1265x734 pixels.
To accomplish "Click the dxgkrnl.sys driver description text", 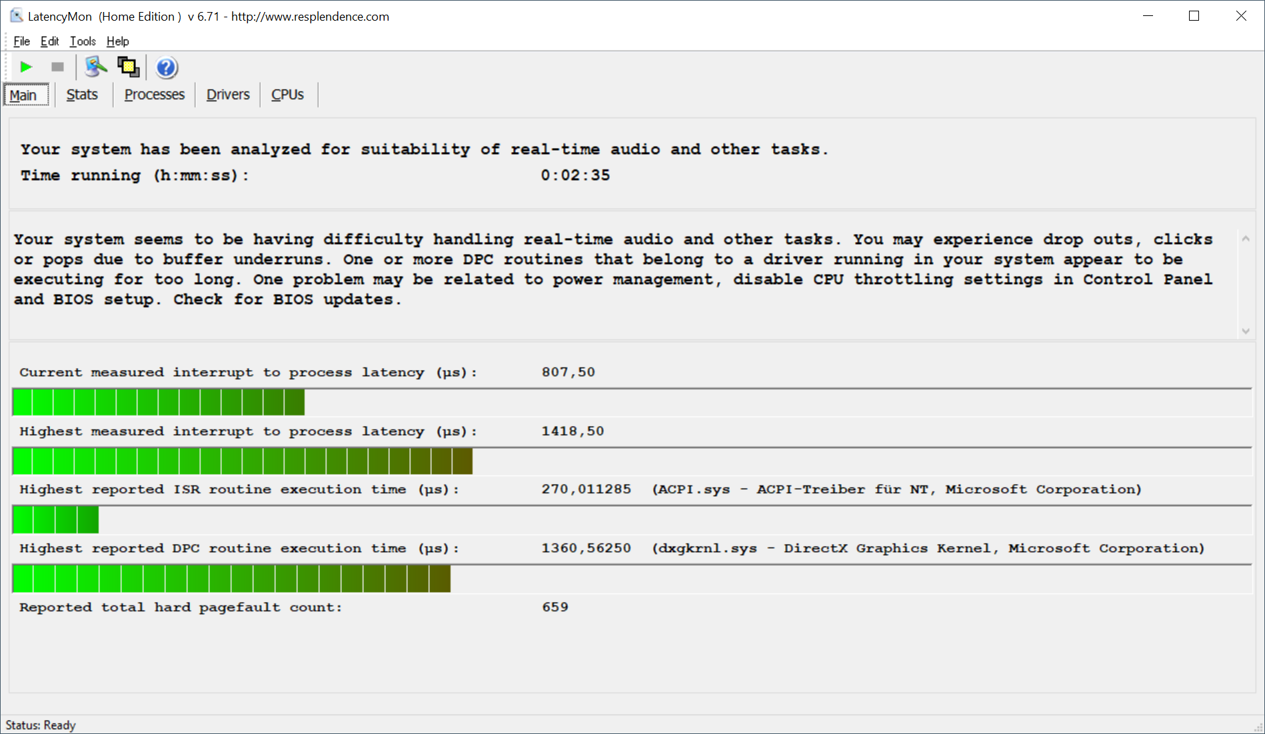I will click(928, 548).
